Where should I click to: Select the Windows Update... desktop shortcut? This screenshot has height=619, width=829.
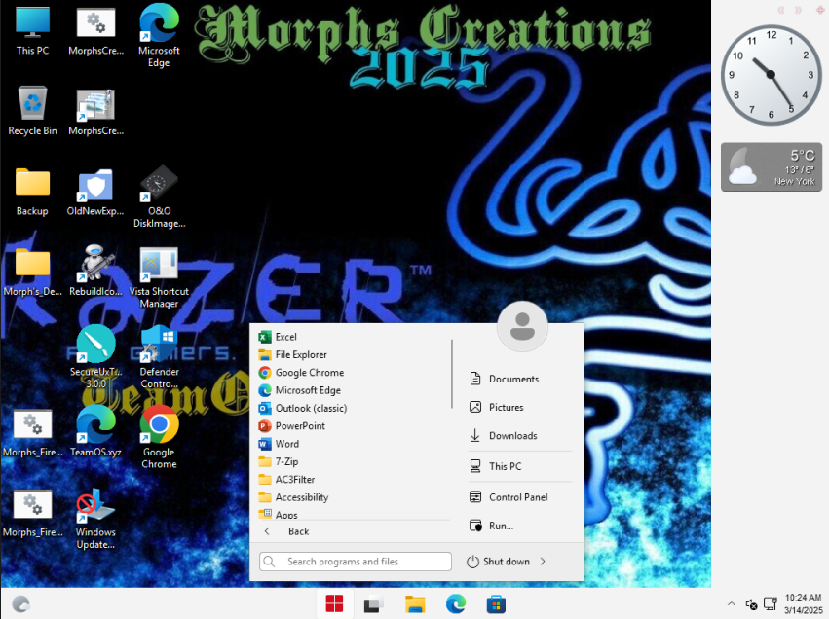click(x=95, y=519)
